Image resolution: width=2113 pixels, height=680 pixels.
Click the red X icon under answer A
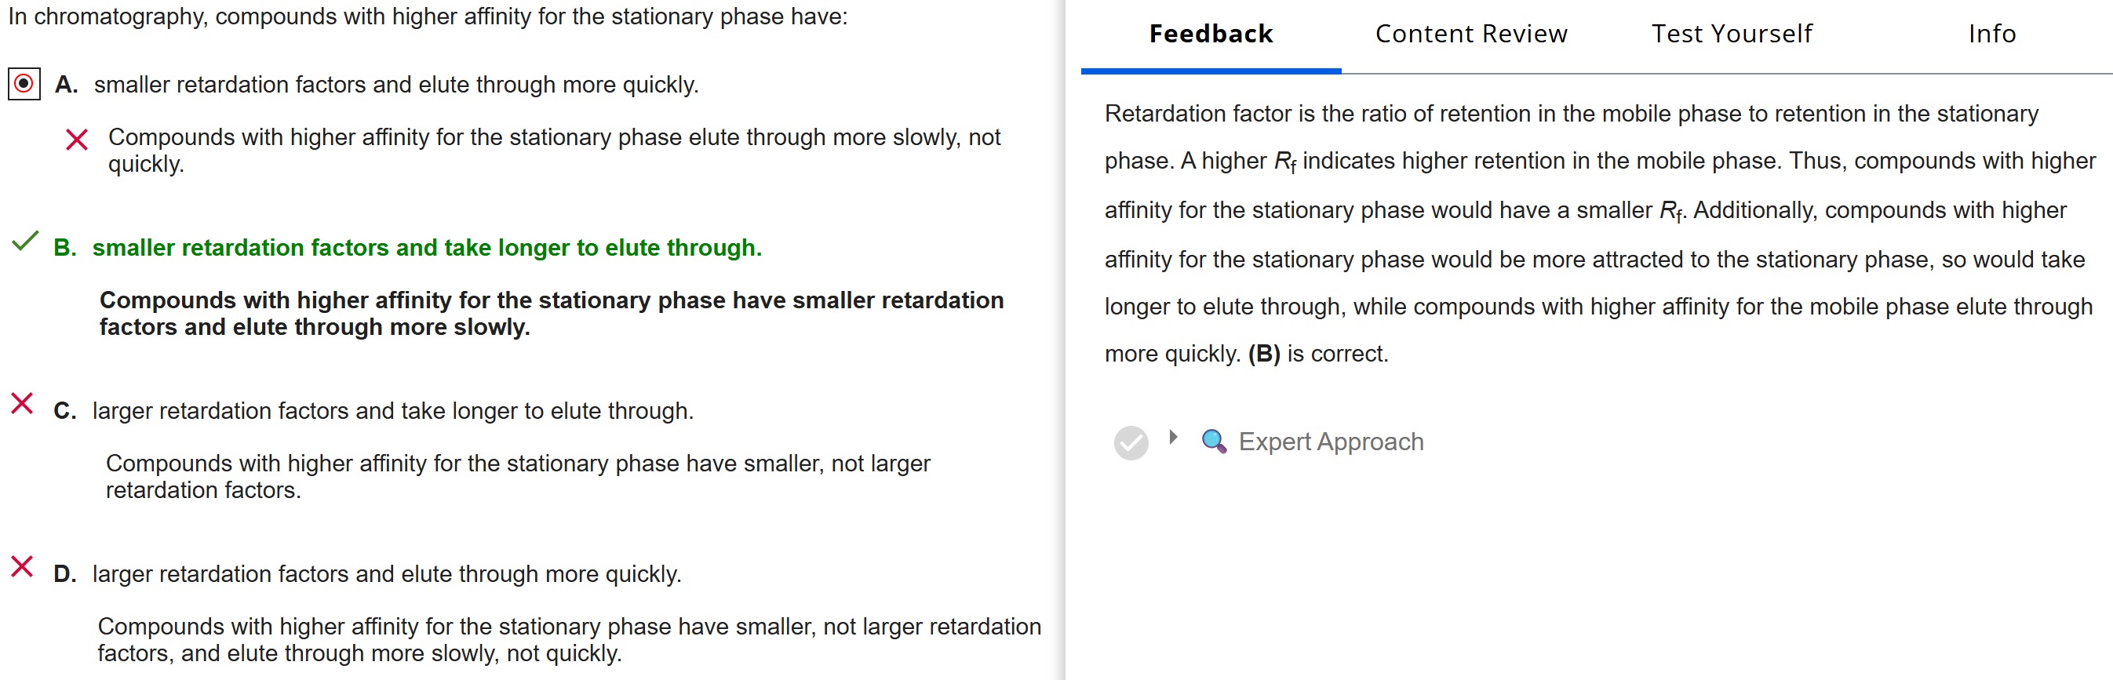coord(76,140)
